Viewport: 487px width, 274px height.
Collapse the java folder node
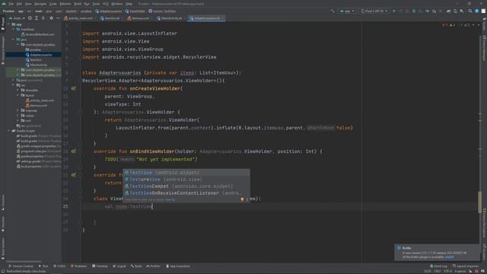[14, 40]
